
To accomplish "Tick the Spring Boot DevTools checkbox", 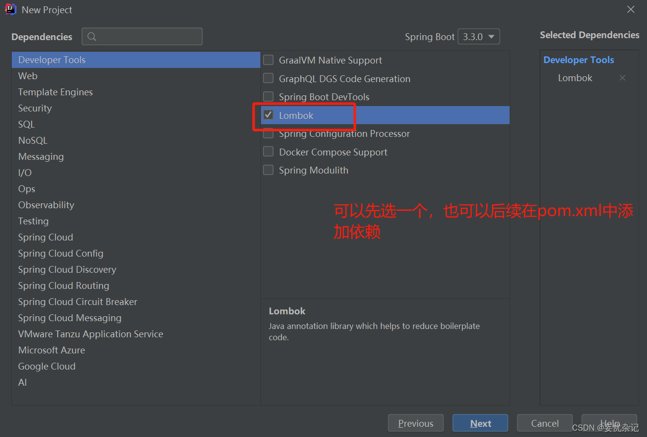I will click(x=268, y=97).
